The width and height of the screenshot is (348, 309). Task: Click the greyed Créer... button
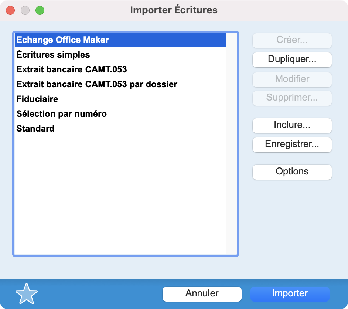(x=292, y=40)
